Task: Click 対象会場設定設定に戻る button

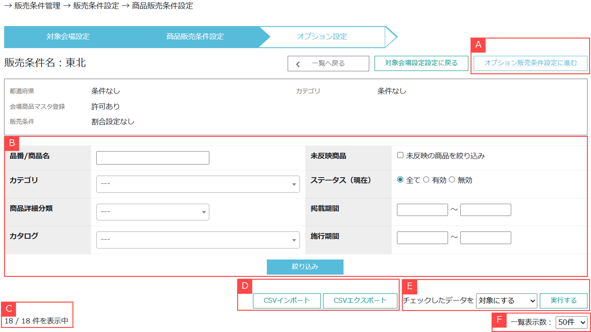Action: (x=421, y=63)
